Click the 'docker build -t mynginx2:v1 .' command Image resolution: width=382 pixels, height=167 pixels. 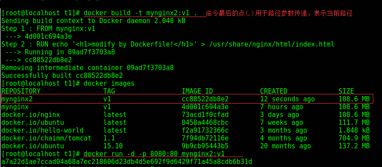tap(140, 13)
